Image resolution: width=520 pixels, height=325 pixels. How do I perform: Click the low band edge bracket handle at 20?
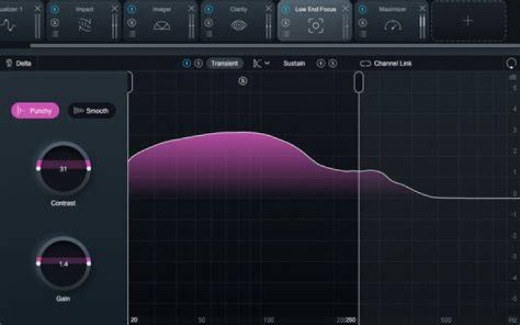pyautogui.click(x=130, y=82)
